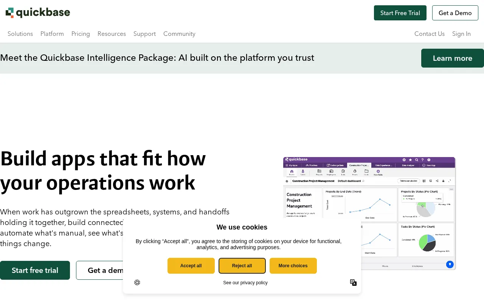
Task: Click the Construction Project Management dashboard preview image
Action: [369, 213]
